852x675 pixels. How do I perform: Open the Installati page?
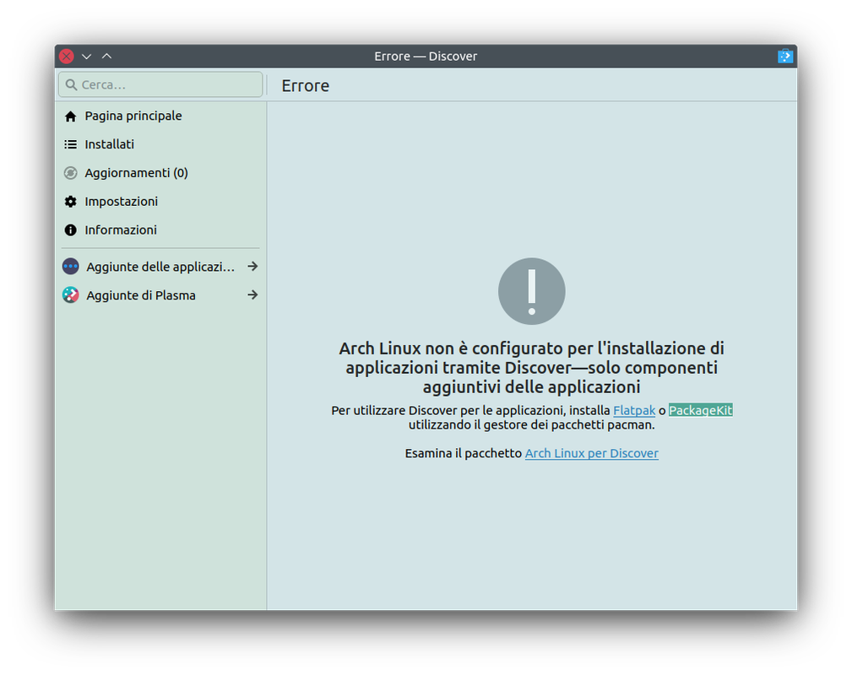[160, 144]
